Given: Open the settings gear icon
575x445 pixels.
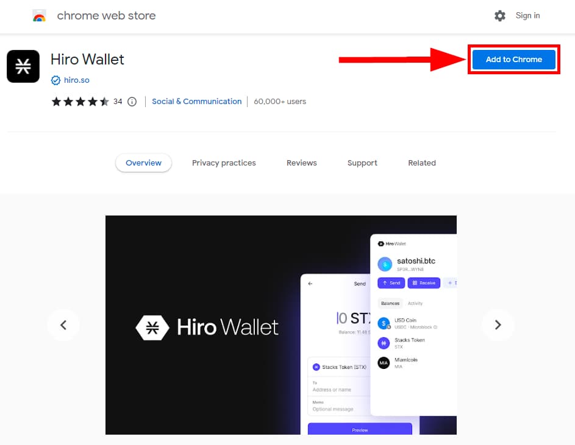Looking at the screenshot, I should click(499, 16).
